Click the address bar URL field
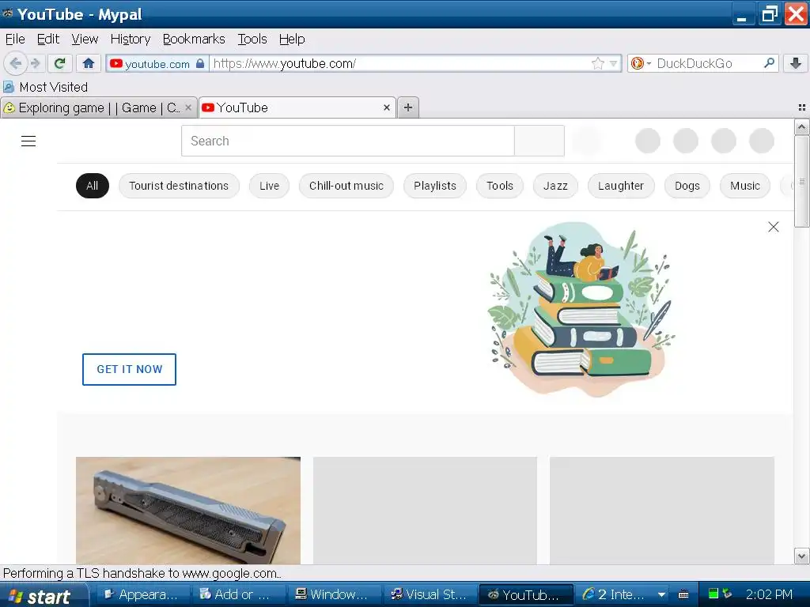The image size is (810, 607). (x=400, y=63)
